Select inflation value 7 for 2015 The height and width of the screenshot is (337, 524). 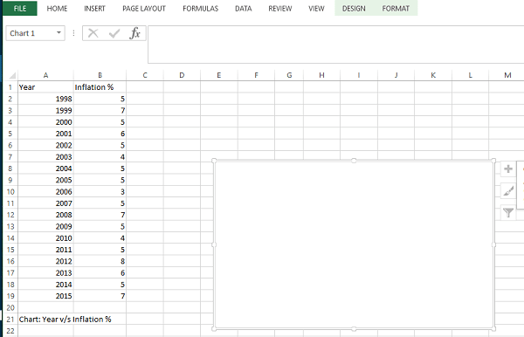[100, 296]
